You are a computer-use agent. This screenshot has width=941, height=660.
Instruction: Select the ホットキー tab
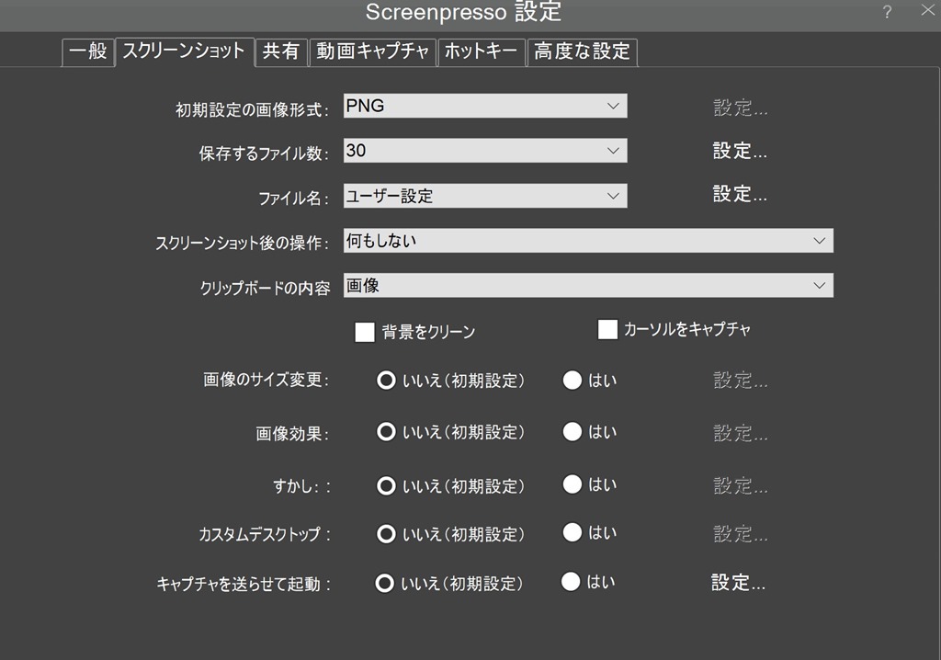click(482, 52)
